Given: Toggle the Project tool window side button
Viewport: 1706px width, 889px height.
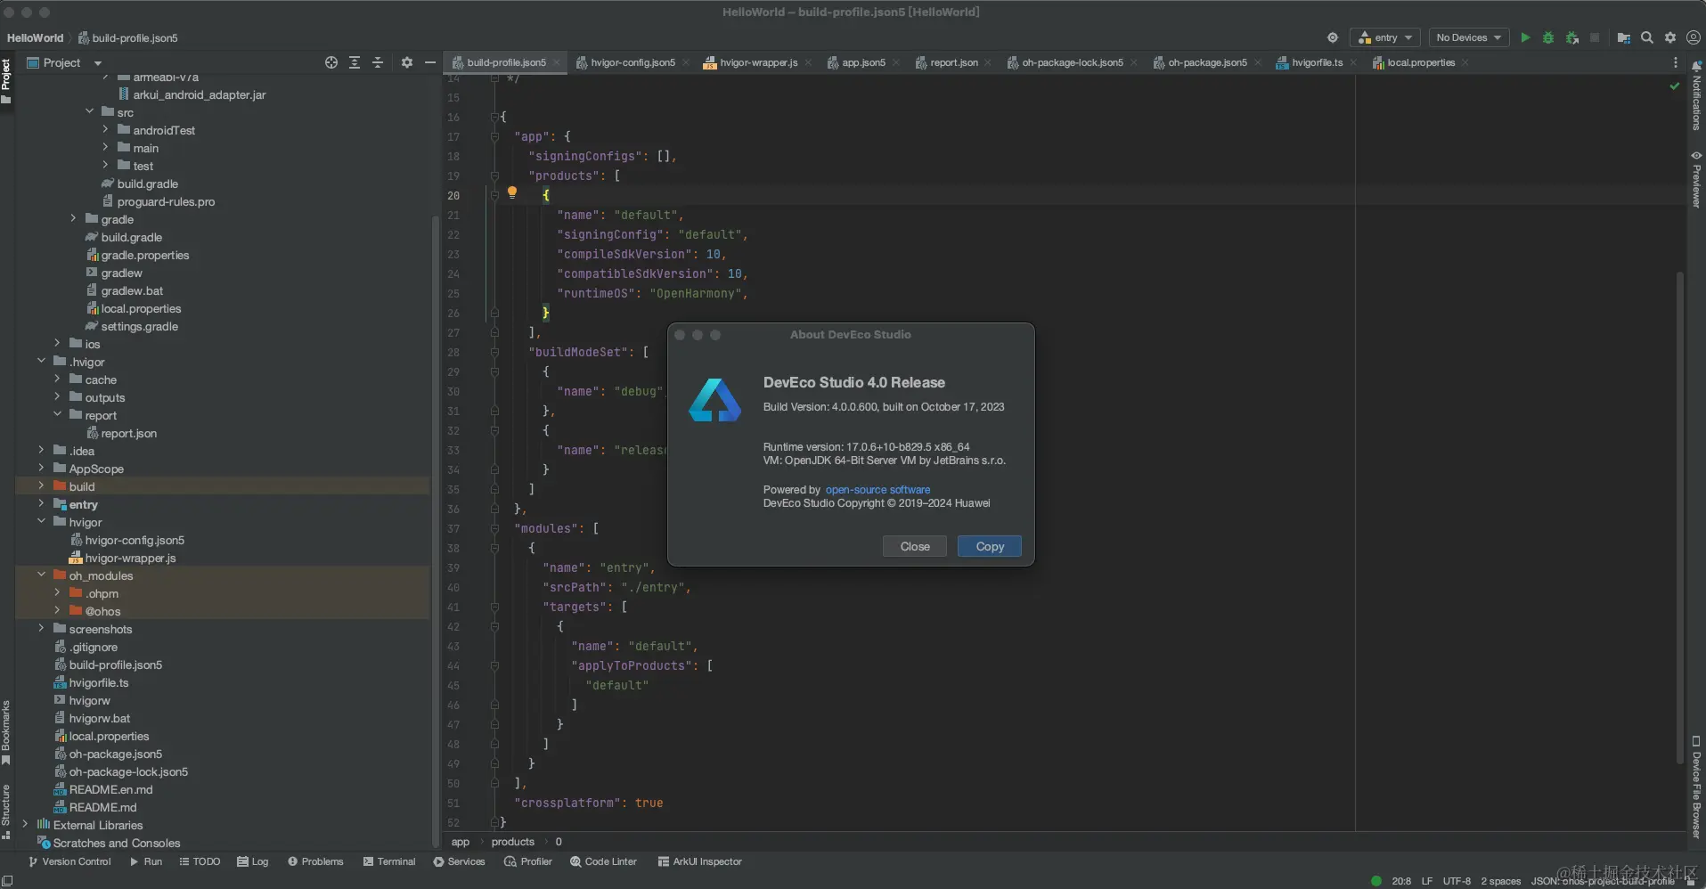Looking at the screenshot, I should (x=6, y=80).
